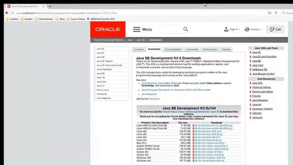293x165 pixels.
Task: Open Java.com sidebar link
Action: click(x=257, y=117)
